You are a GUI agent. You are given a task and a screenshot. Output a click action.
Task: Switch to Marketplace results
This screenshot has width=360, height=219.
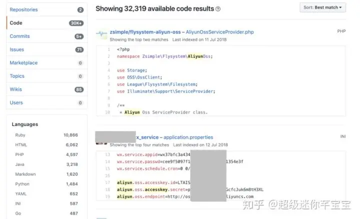23,63
